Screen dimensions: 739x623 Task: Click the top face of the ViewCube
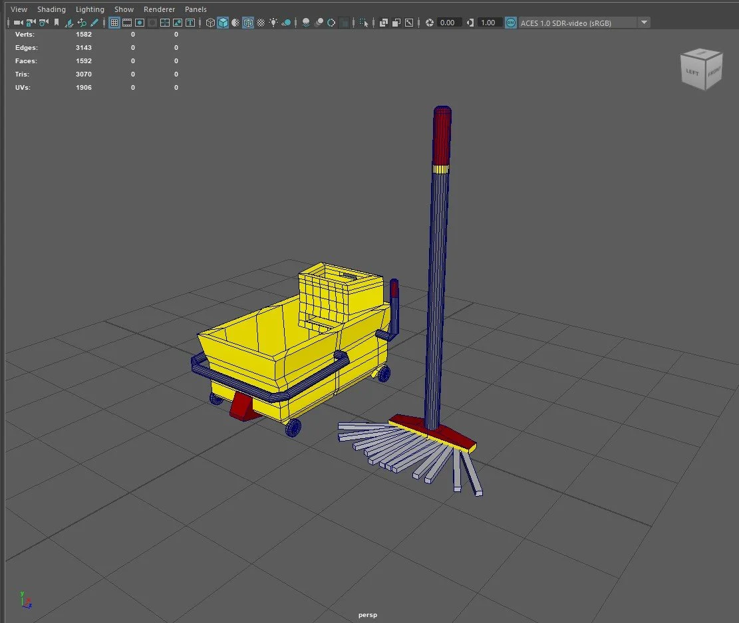coord(702,53)
